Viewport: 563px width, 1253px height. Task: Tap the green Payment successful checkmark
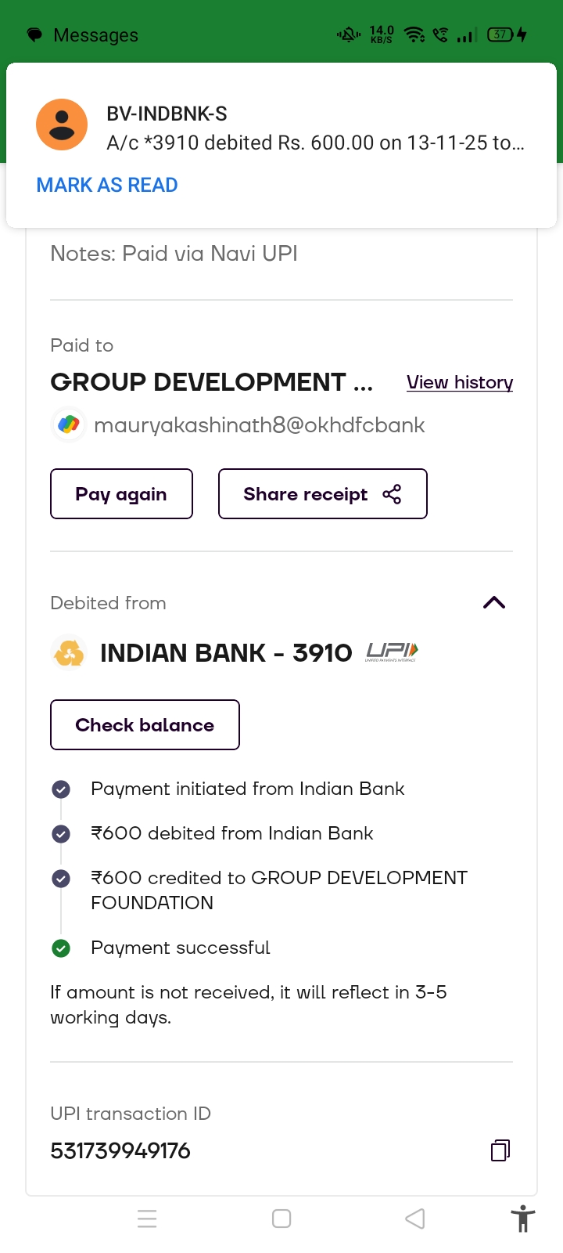(61, 948)
